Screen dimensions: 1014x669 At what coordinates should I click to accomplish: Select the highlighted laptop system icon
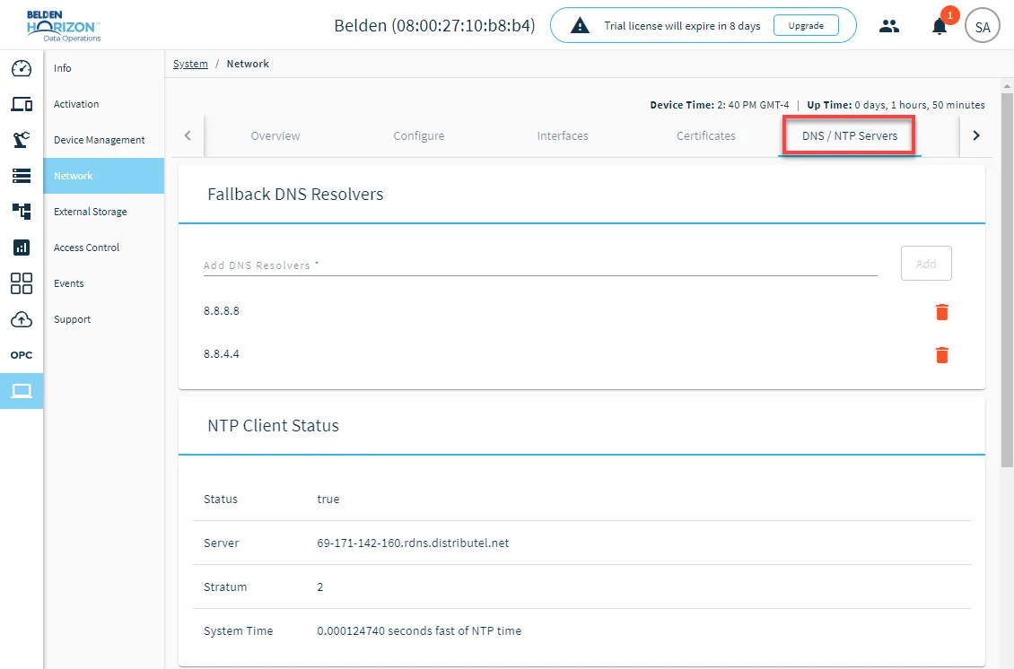[22, 391]
